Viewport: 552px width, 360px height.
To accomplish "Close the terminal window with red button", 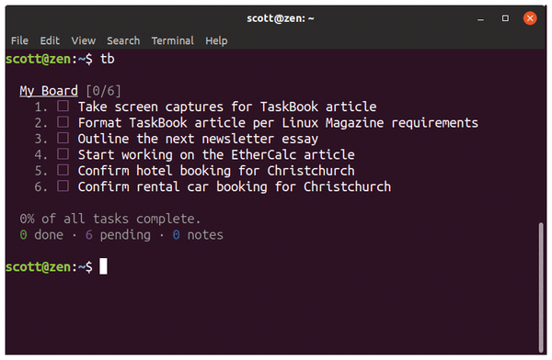I will (x=530, y=18).
